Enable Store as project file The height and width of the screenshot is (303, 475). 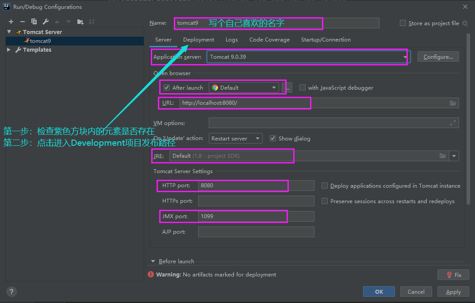pos(403,23)
